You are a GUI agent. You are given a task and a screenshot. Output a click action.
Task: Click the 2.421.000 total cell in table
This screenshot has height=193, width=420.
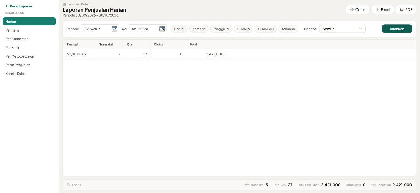tap(206, 54)
